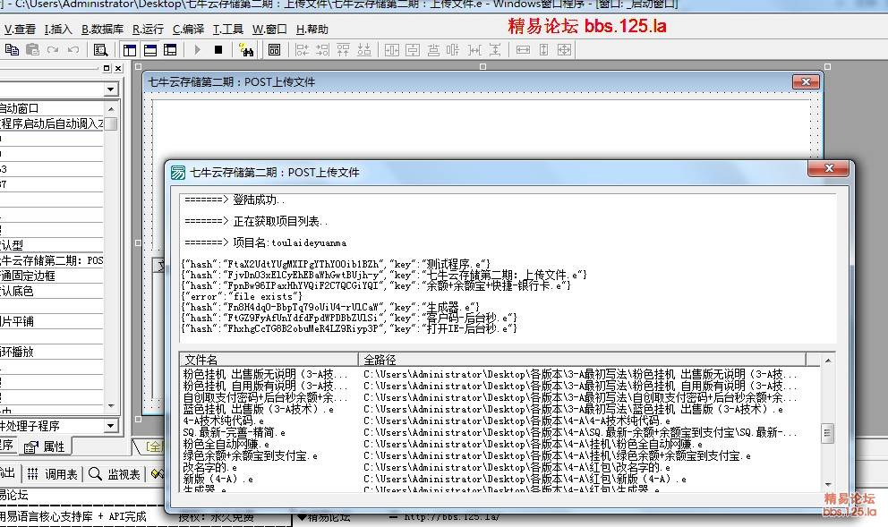Click the center vertically in window icon
888x527 pixels.
[x=413, y=50]
